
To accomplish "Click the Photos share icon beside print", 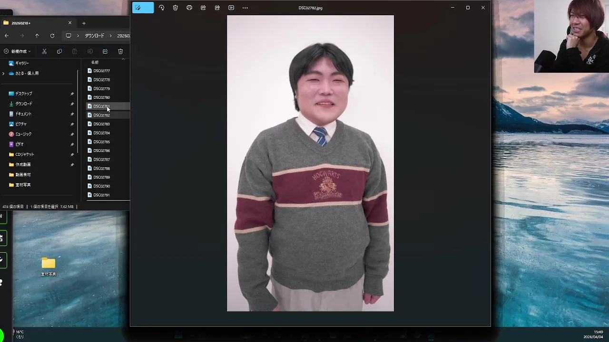I will [203, 8].
